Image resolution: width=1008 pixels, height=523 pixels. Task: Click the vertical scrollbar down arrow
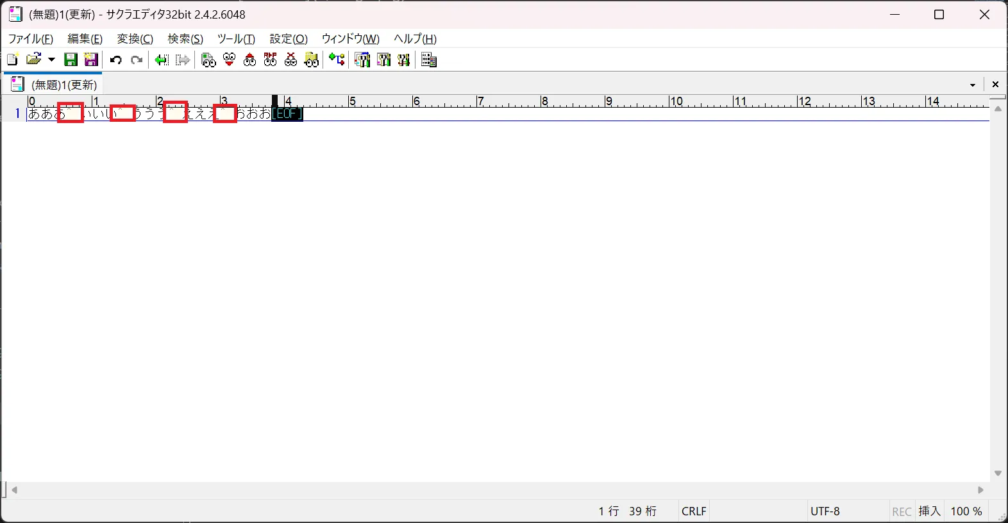click(998, 473)
